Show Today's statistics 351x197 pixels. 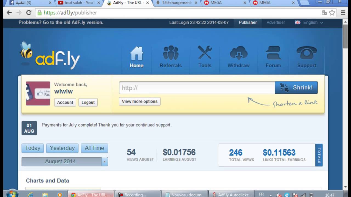pos(33,148)
